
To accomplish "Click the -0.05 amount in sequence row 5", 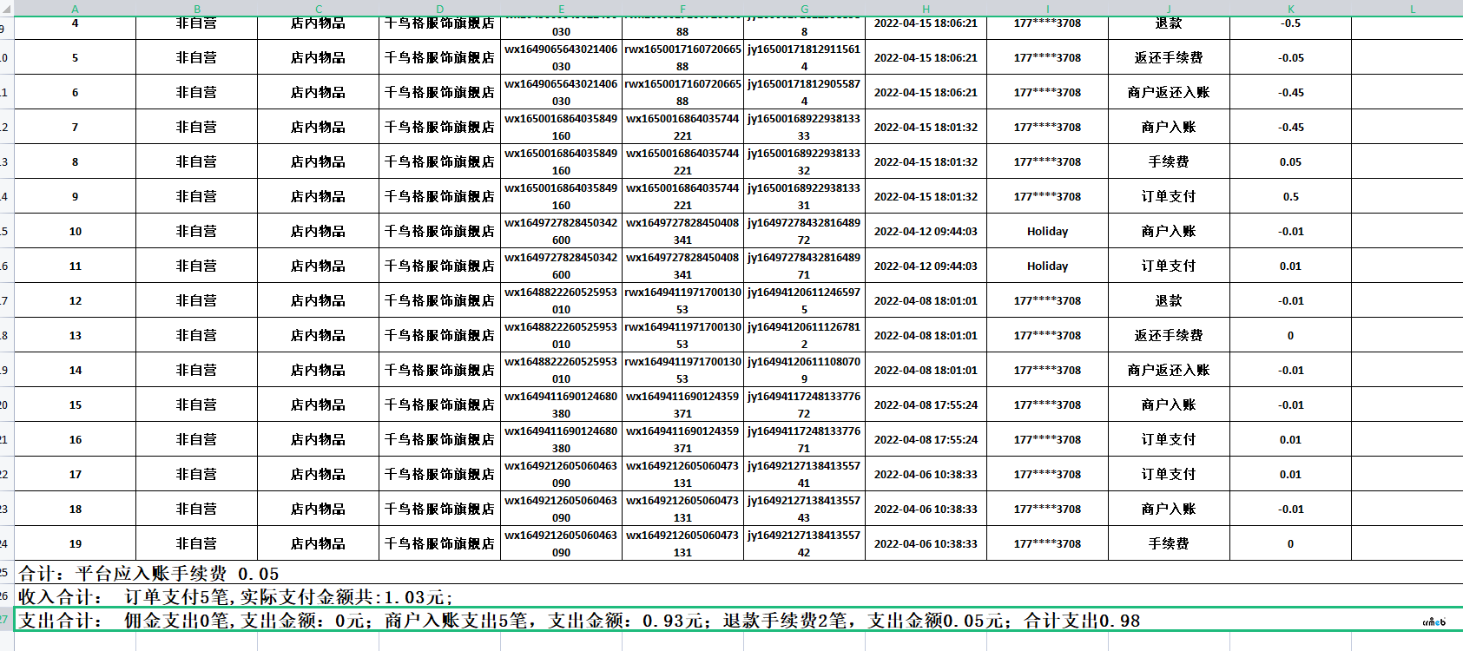I will [x=1290, y=58].
